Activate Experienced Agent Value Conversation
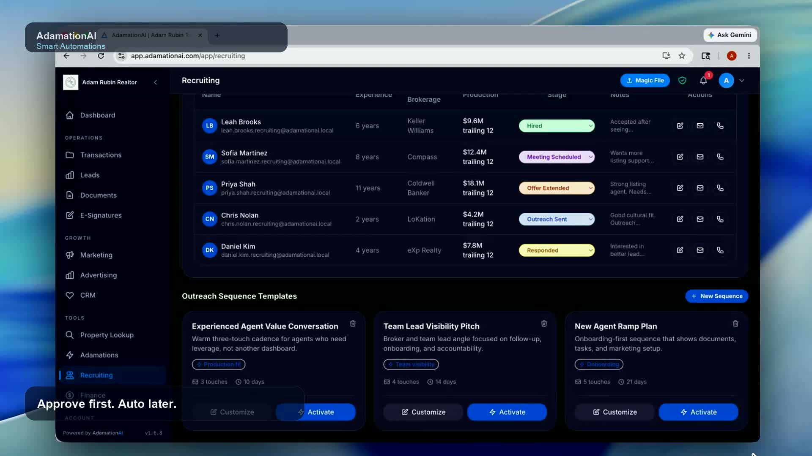 315,412
